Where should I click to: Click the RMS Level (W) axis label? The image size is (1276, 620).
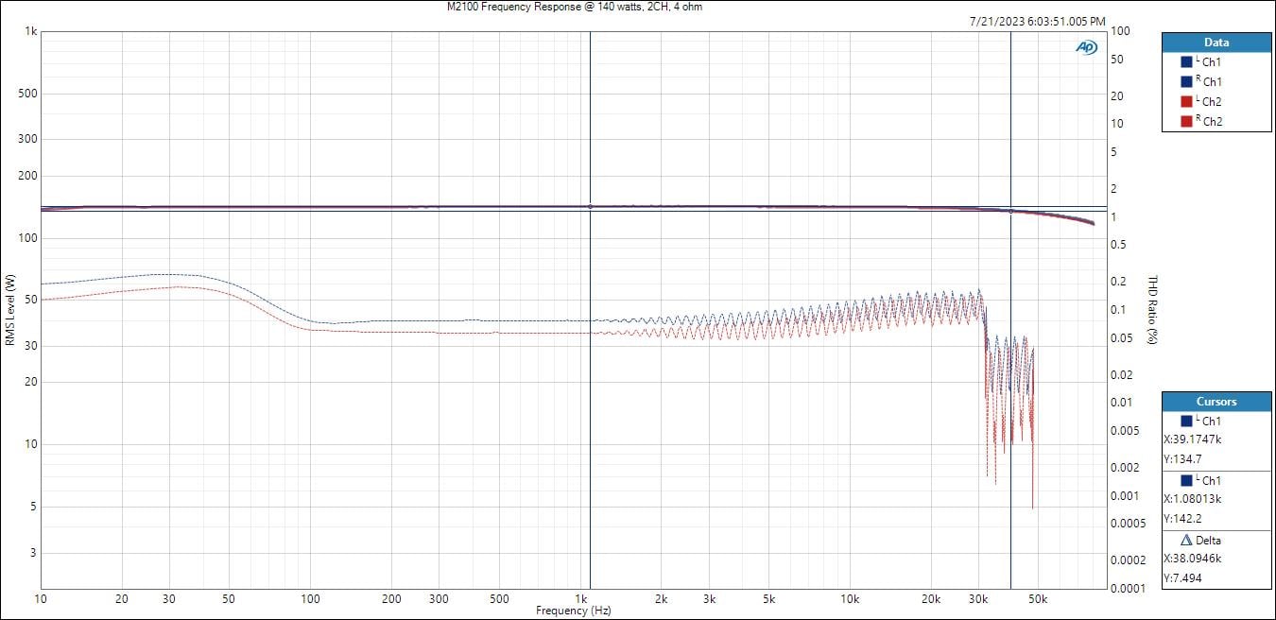tap(9, 310)
